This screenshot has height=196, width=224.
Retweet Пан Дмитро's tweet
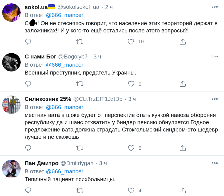click(x=79, y=191)
